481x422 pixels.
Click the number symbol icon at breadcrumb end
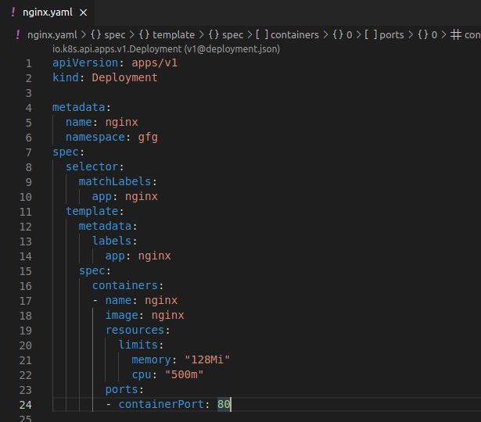456,35
